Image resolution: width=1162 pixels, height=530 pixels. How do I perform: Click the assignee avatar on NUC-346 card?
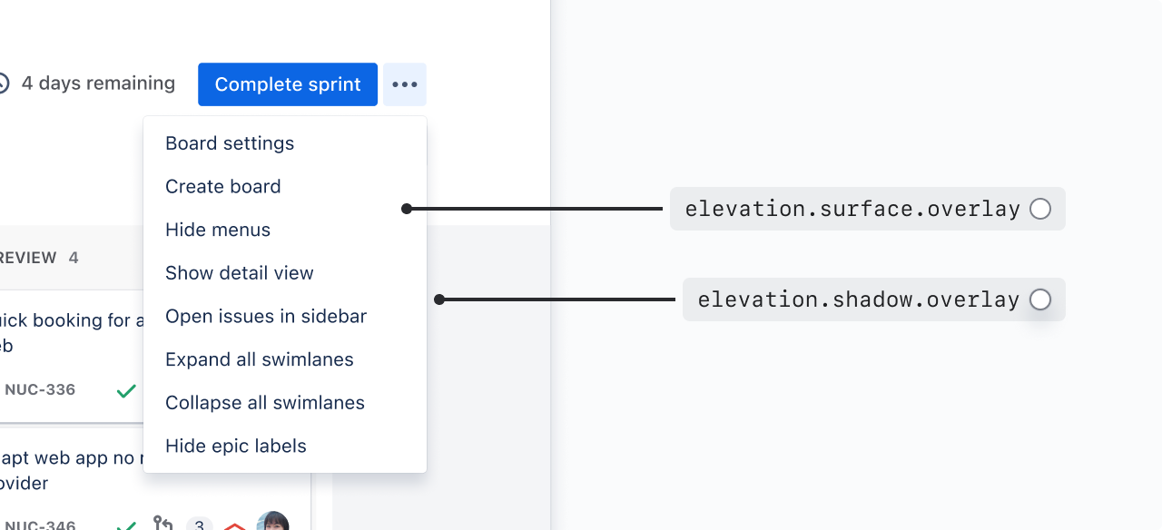coord(272,522)
